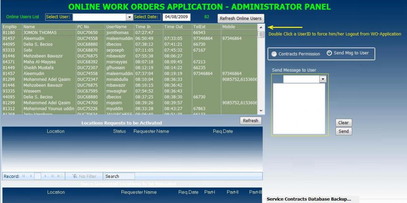Click username myuddin

[x=114, y=109]
